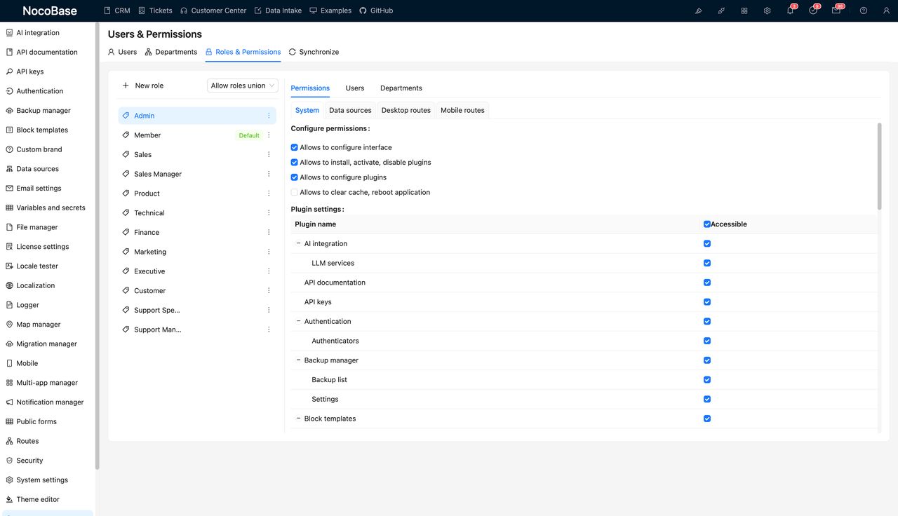898x516 pixels.
Task: Uncheck "Allows to install, activate, disable plugins"
Action: pos(295,163)
